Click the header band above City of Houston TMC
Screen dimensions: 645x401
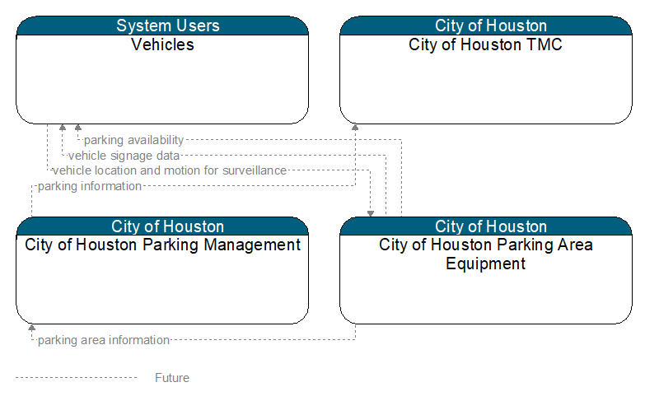[486, 26]
